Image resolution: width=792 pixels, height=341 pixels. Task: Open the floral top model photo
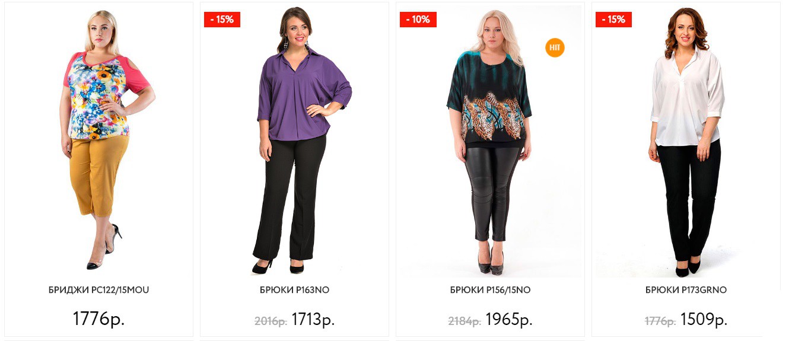[98, 141]
